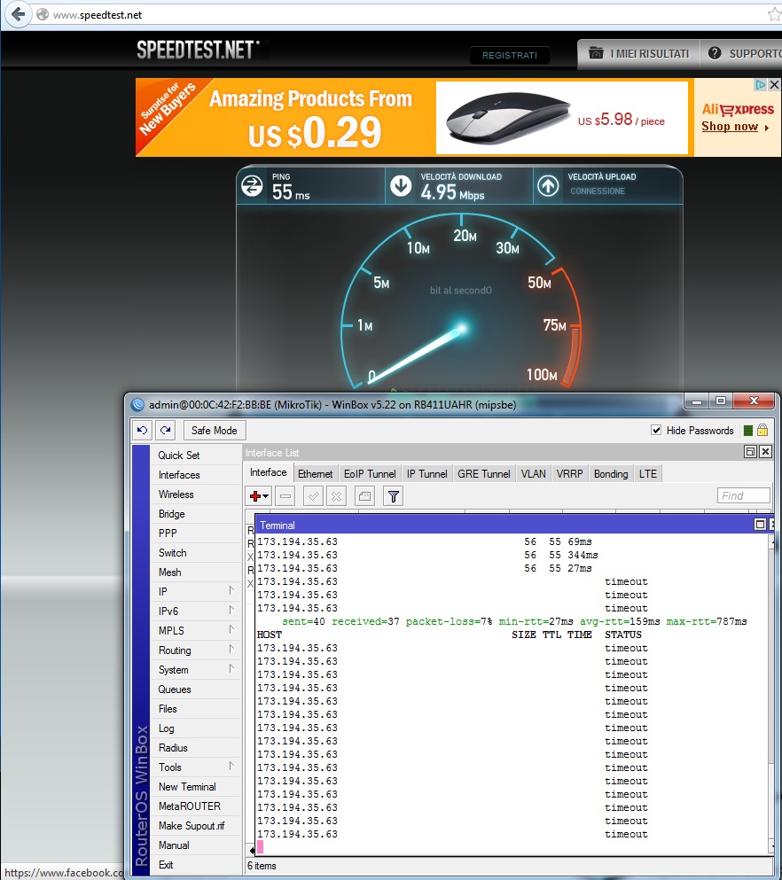Open PPP in WinBox menu
This screenshot has width=782, height=880.
pos(195,533)
